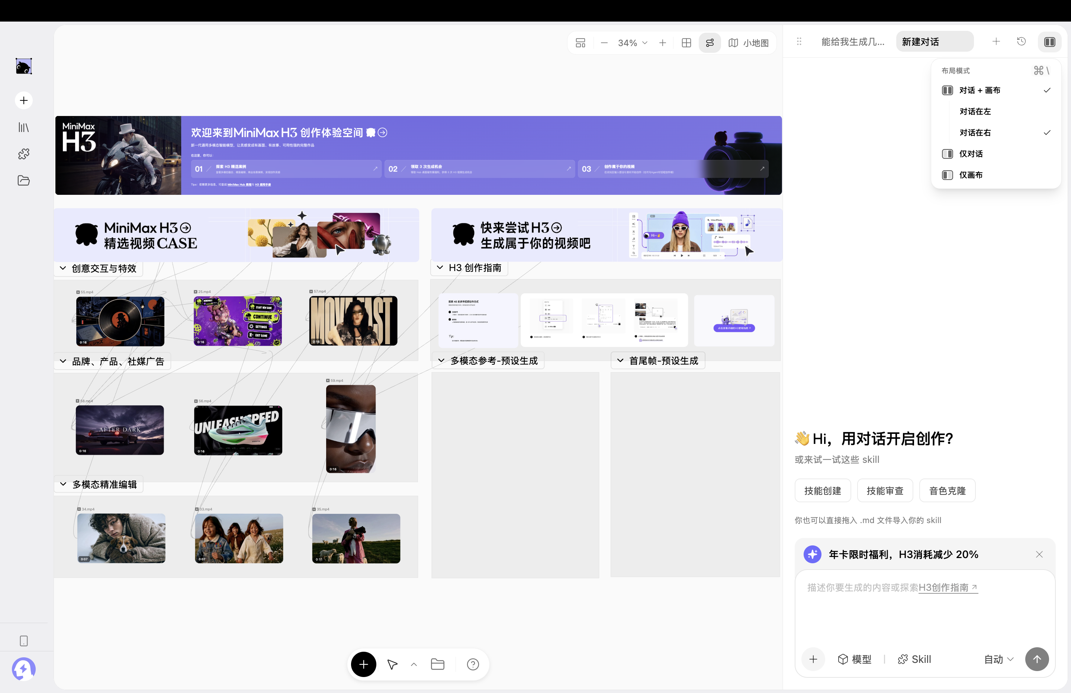This screenshot has height=693, width=1071.
Task: Open the 35.mp4 sheep field video
Action: pyautogui.click(x=356, y=538)
